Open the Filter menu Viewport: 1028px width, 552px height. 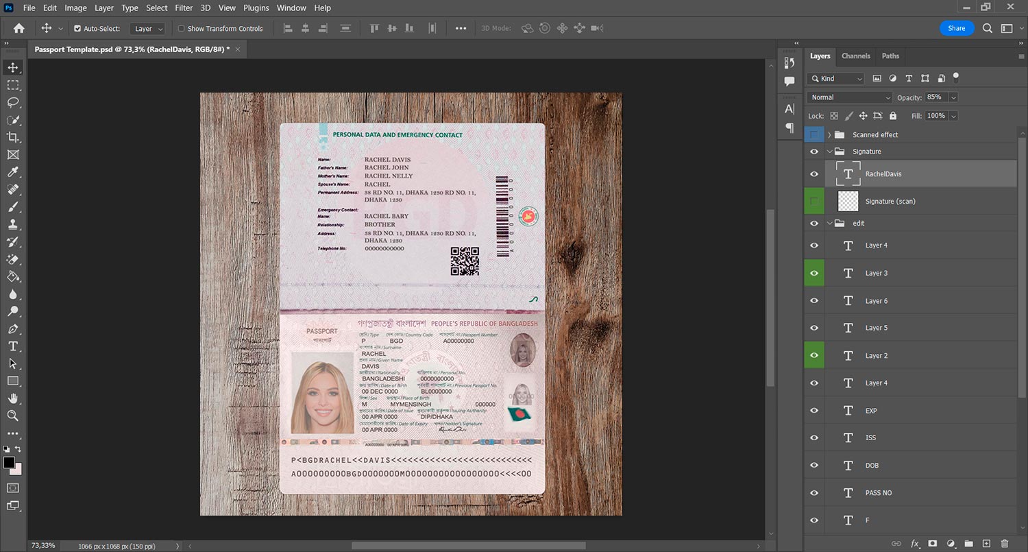(184, 8)
